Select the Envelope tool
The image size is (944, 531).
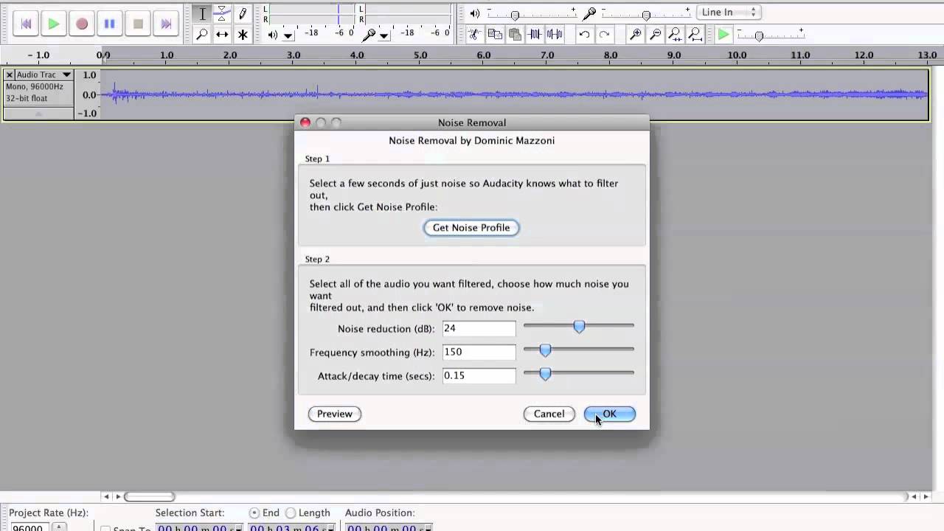click(222, 14)
